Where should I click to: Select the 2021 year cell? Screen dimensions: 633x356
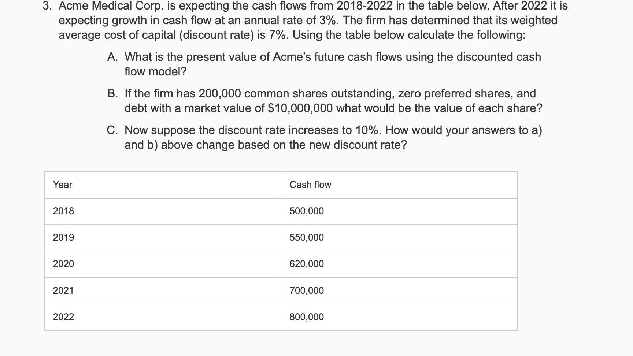tap(163, 291)
